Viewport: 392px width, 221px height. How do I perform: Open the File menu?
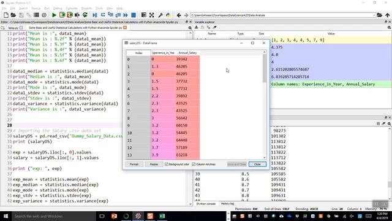[x=4, y=8]
